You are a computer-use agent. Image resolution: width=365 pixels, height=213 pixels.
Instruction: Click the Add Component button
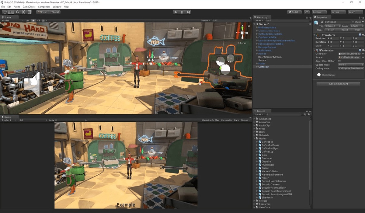338,84
